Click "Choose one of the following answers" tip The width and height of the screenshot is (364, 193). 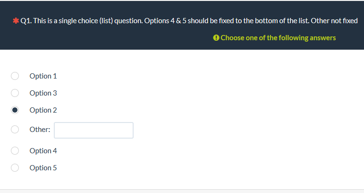pos(278,38)
